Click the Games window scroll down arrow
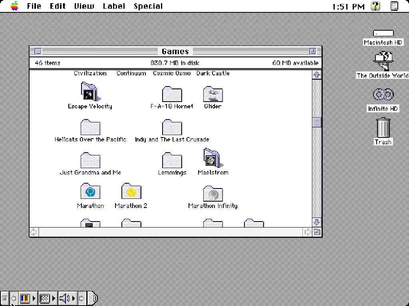 tap(317, 222)
